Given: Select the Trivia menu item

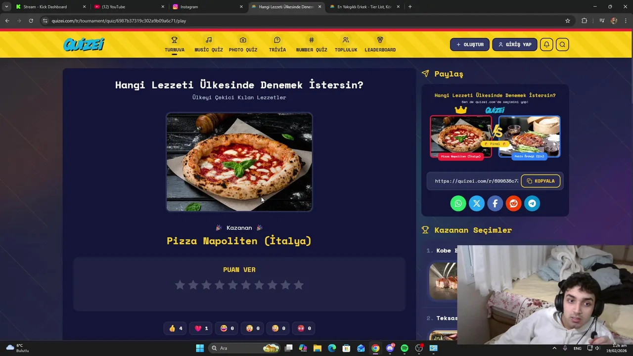Looking at the screenshot, I should coord(277,44).
